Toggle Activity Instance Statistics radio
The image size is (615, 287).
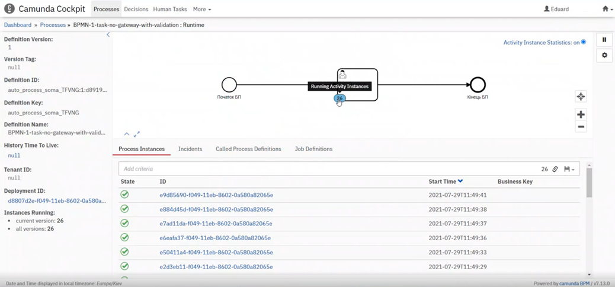[x=584, y=42]
